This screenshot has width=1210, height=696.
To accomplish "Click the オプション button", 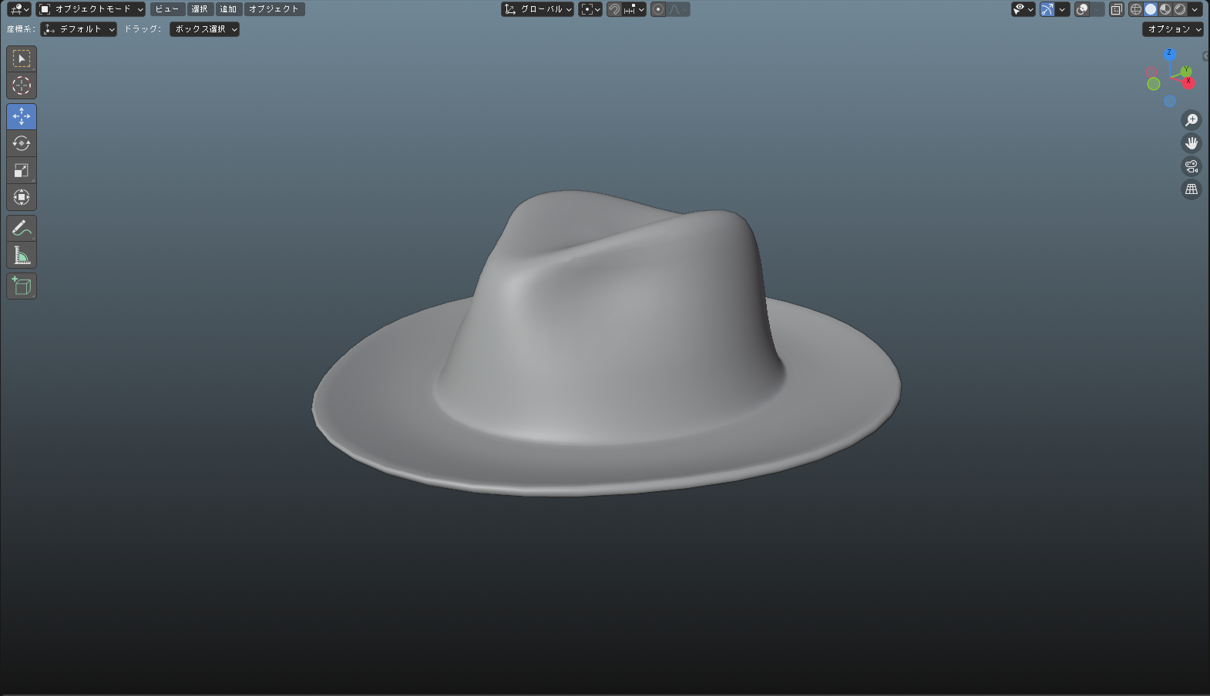I will (1172, 29).
